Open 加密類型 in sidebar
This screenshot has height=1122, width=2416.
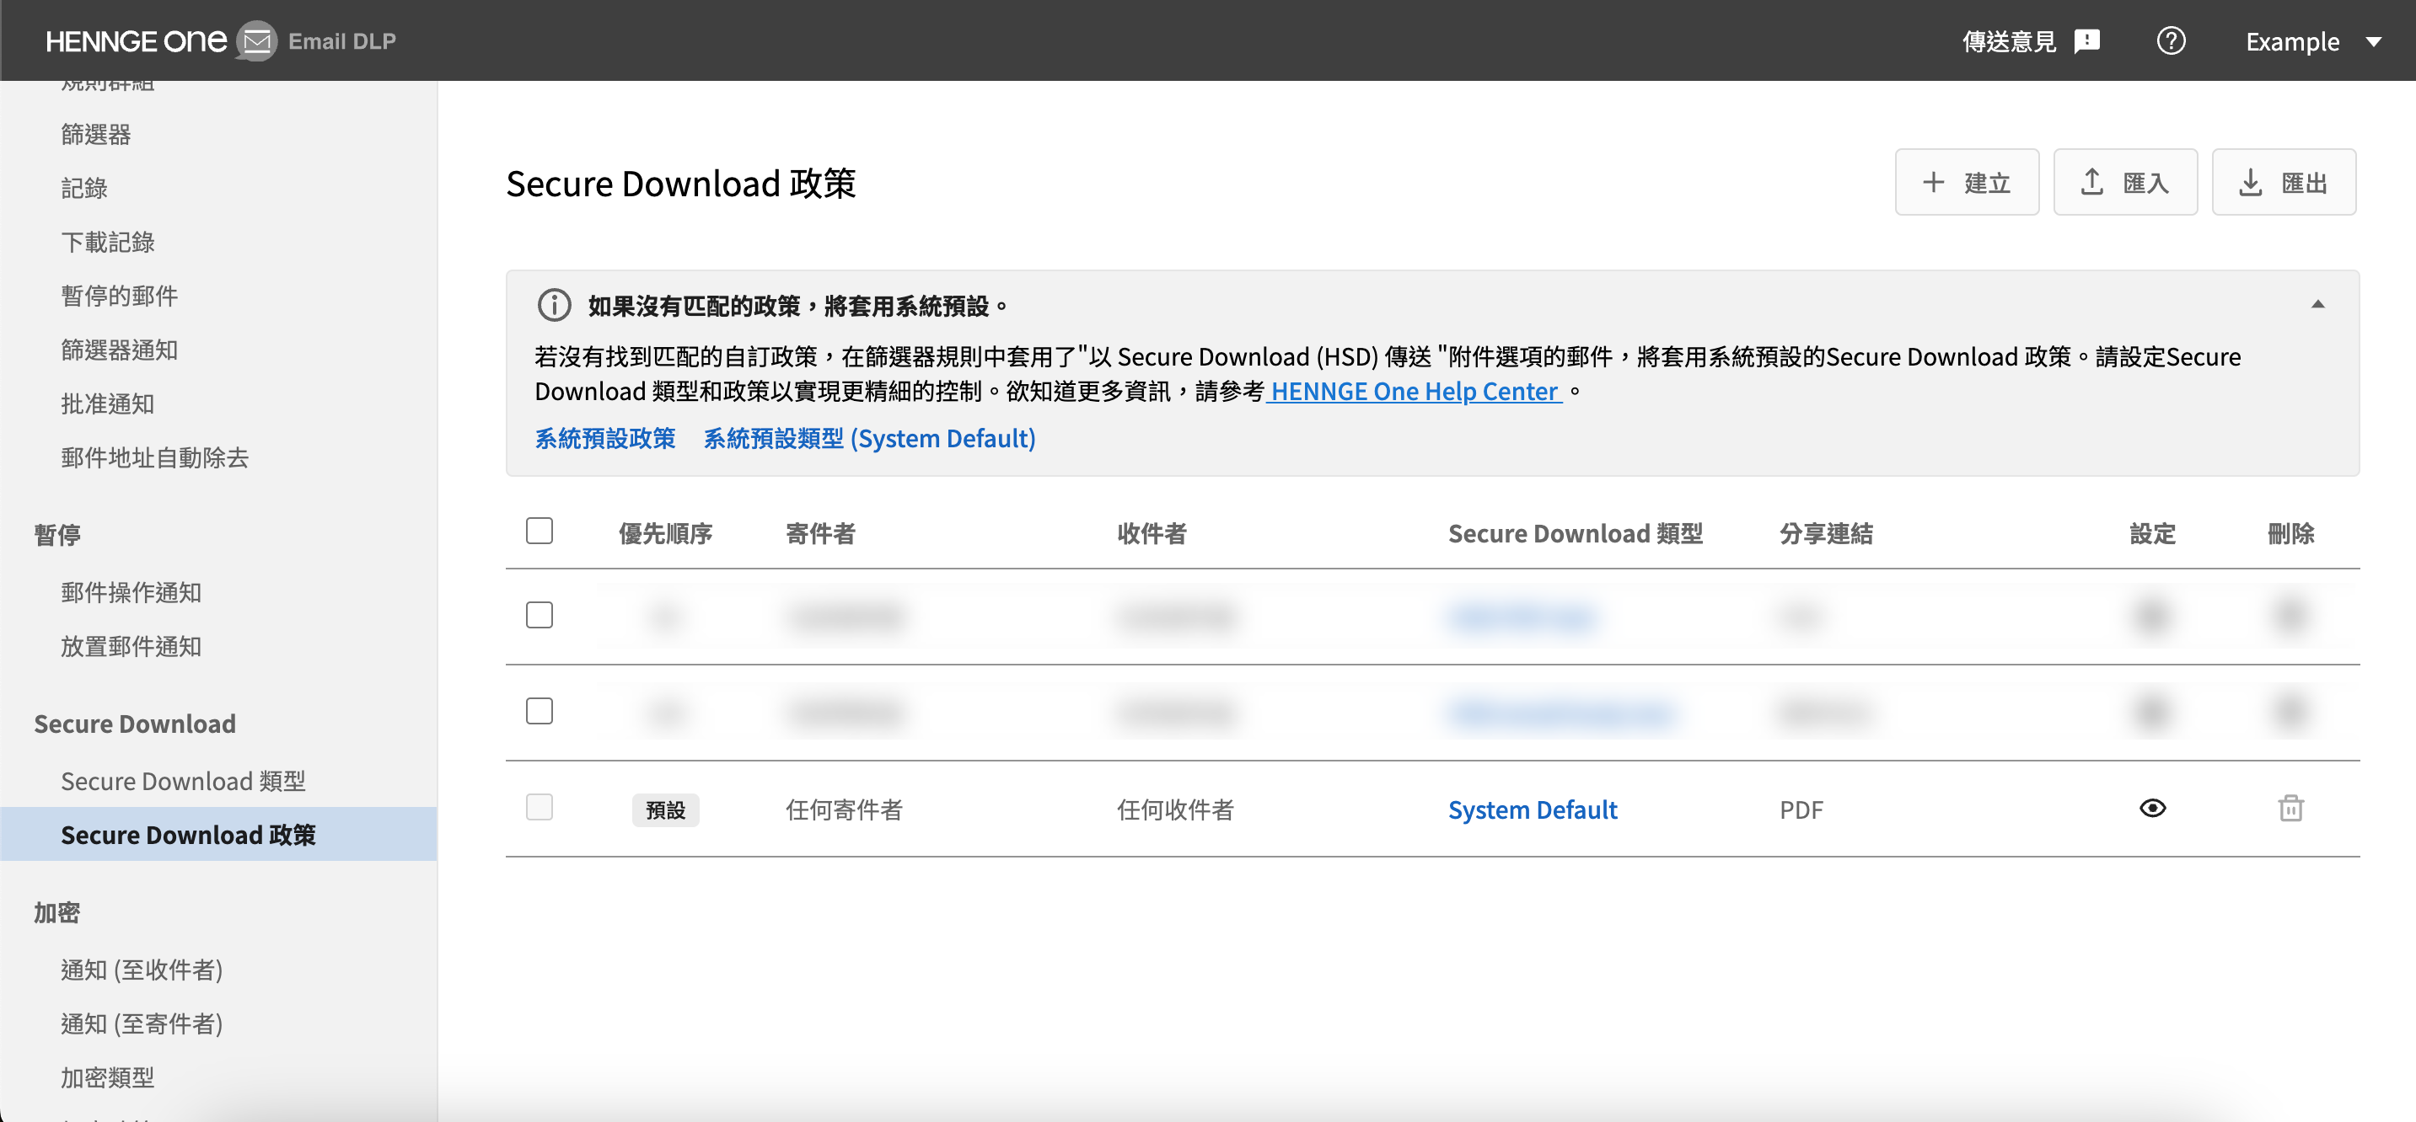[108, 1077]
